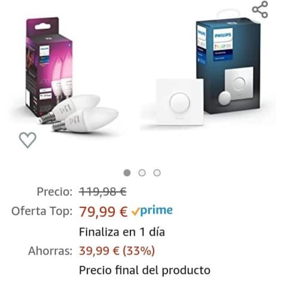The height and width of the screenshot is (282, 284).
Task: Tap the Oferta Top label
Action: [42, 211]
